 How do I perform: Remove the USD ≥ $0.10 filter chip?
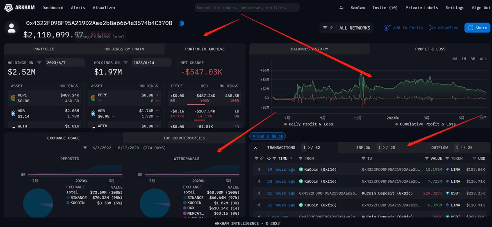click(254, 136)
